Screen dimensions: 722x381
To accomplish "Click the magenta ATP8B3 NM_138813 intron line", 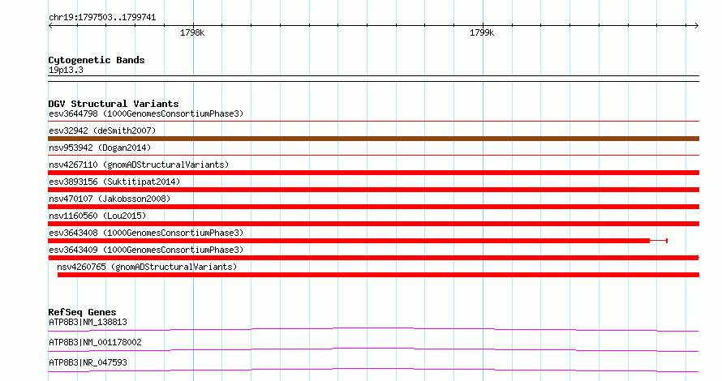I will click(373, 329).
